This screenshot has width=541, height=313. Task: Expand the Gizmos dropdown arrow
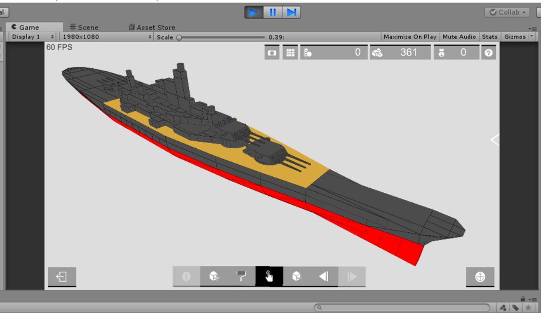(531, 36)
